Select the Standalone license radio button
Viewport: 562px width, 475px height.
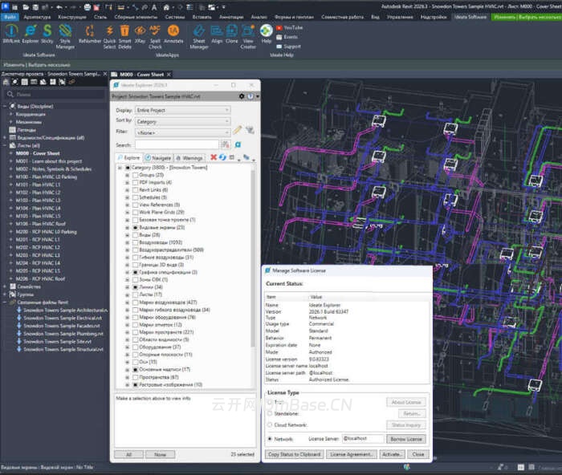point(270,413)
